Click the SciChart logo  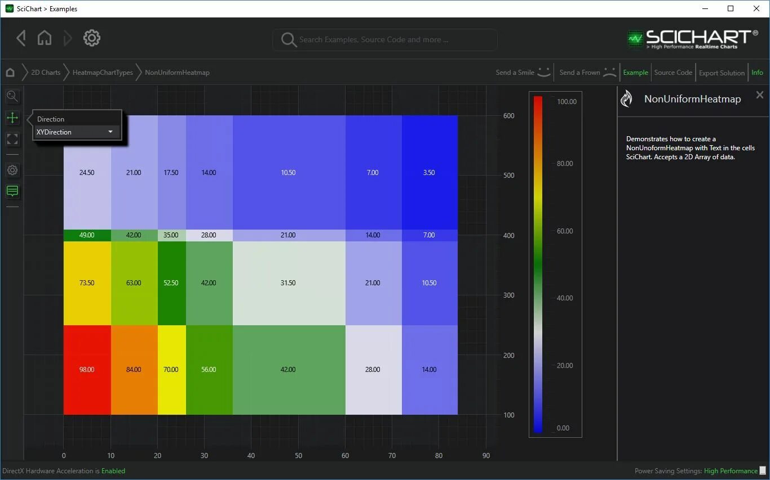693,39
